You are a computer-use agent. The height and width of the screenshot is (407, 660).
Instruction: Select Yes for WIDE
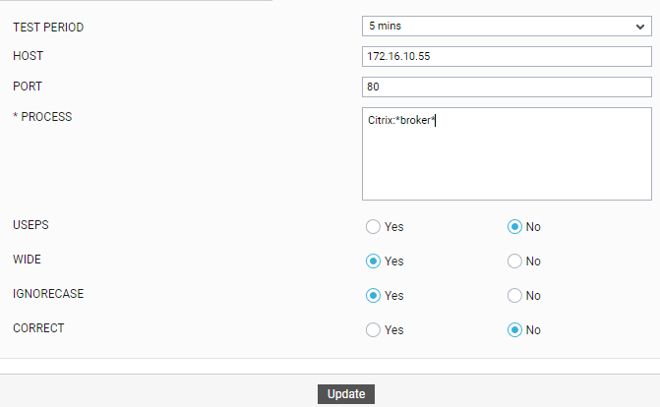coord(373,262)
